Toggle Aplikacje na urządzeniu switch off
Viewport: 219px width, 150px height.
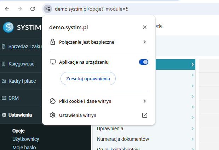[x=143, y=62]
